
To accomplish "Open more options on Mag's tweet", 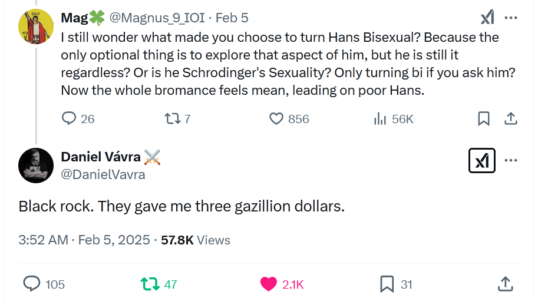I will tap(511, 18).
